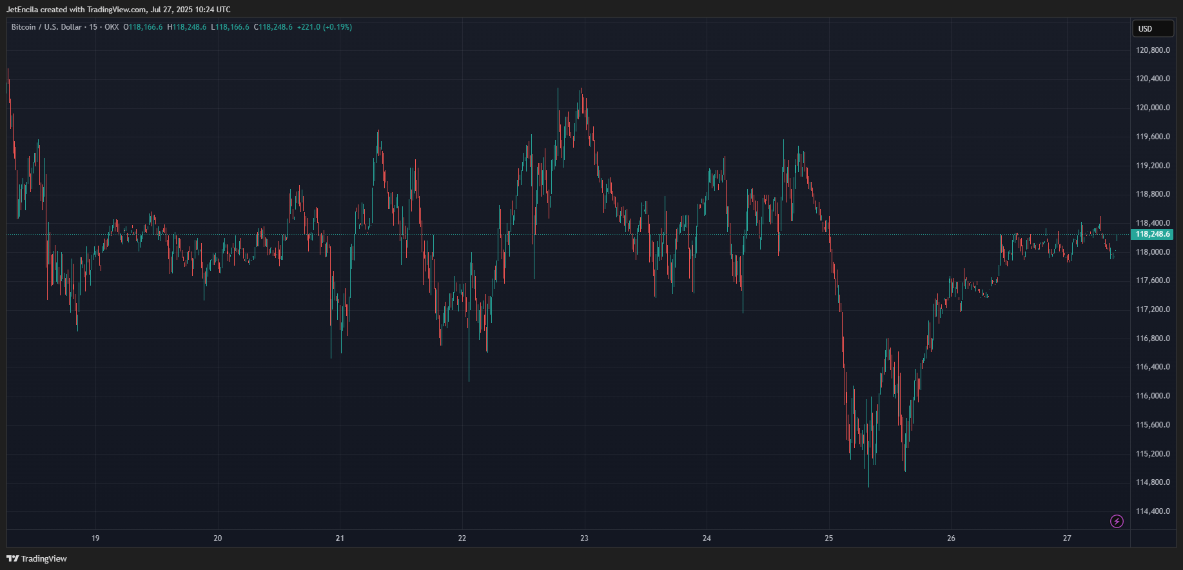
Task: Click the 116,800.0 price axis label
Action: point(1153,339)
